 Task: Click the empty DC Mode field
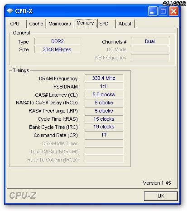coord(150,49)
